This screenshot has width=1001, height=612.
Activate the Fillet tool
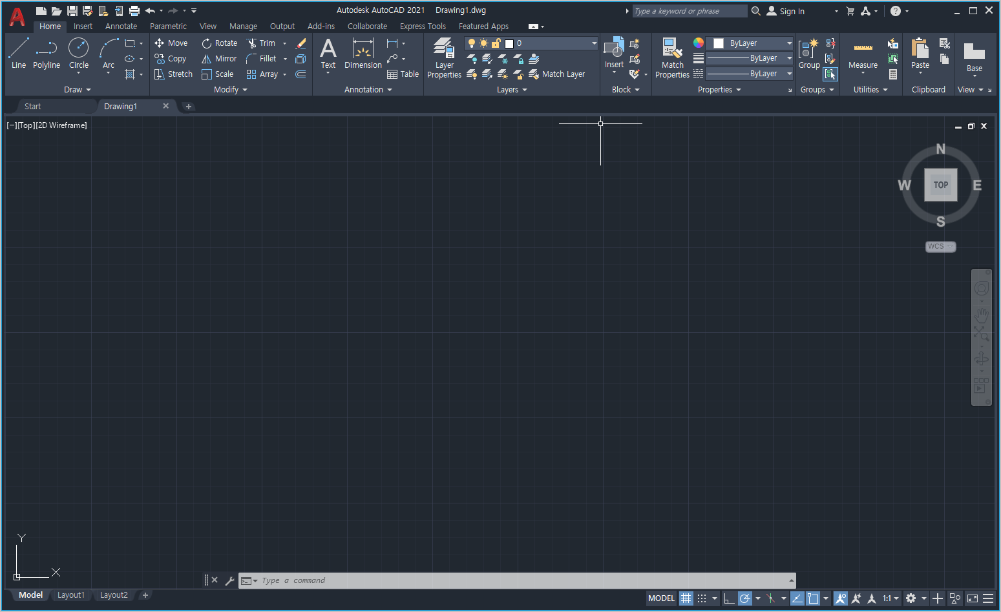[262, 59]
